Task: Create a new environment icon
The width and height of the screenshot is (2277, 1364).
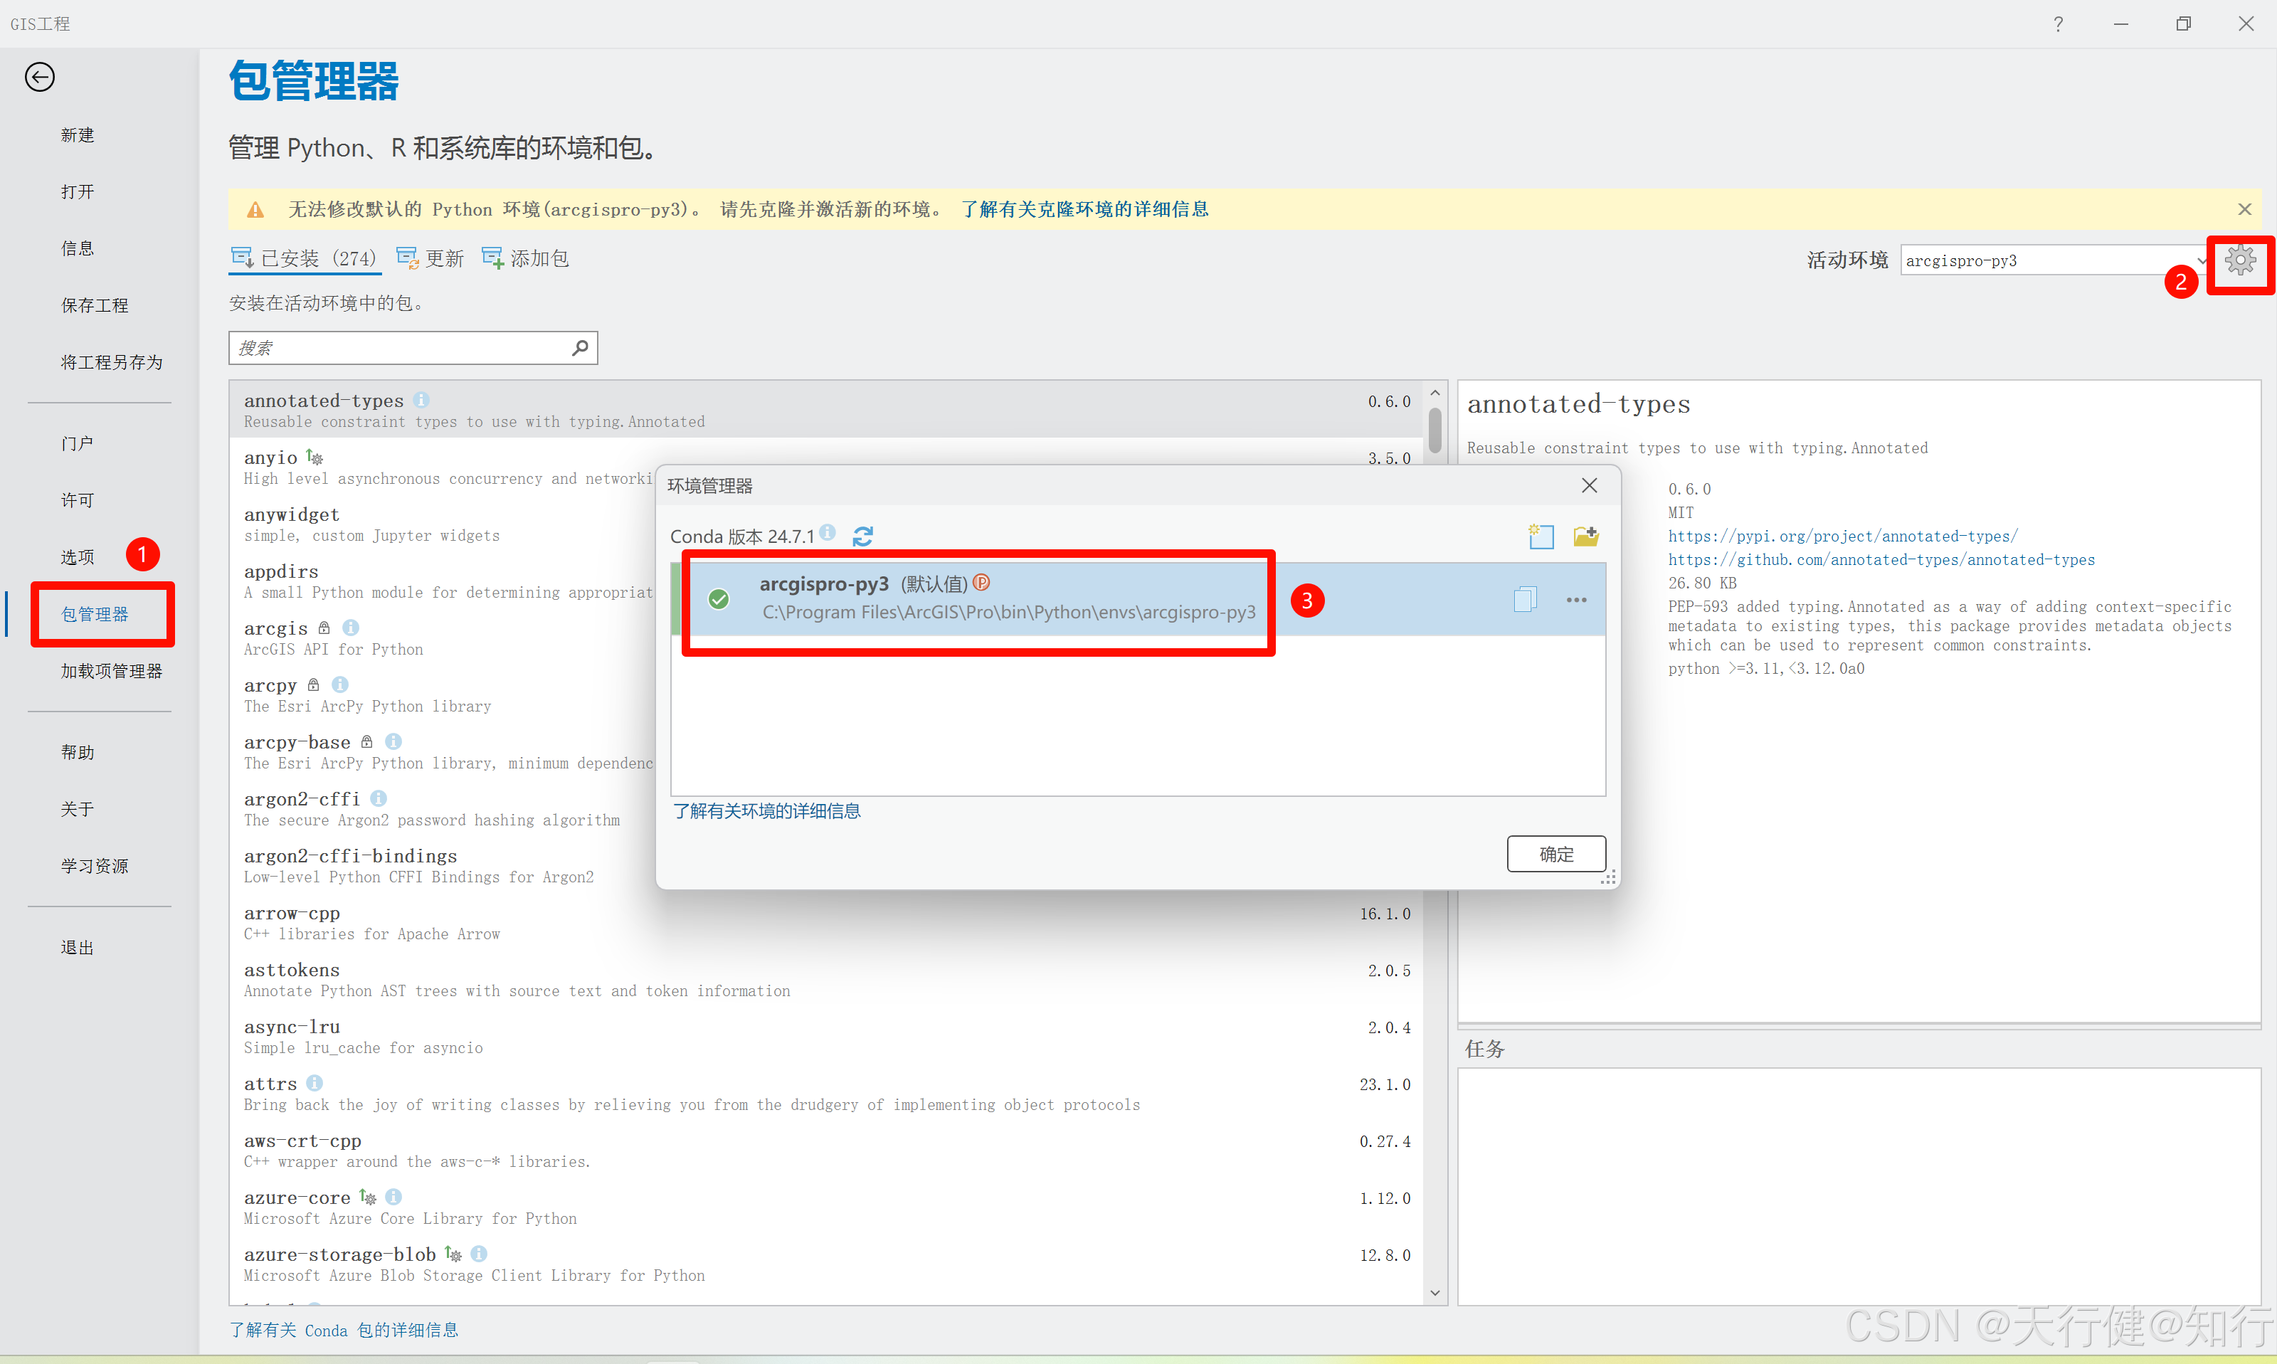Action: click(x=1541, y=536)
